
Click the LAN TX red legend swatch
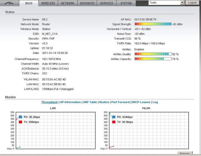coord(20,122)
